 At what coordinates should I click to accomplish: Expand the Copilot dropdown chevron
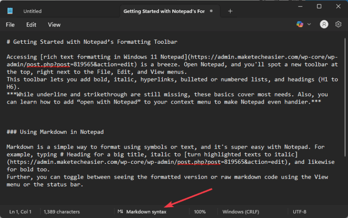click(309, 24)
